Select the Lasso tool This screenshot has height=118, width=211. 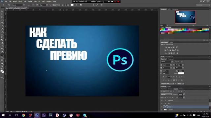coord(2,17)
